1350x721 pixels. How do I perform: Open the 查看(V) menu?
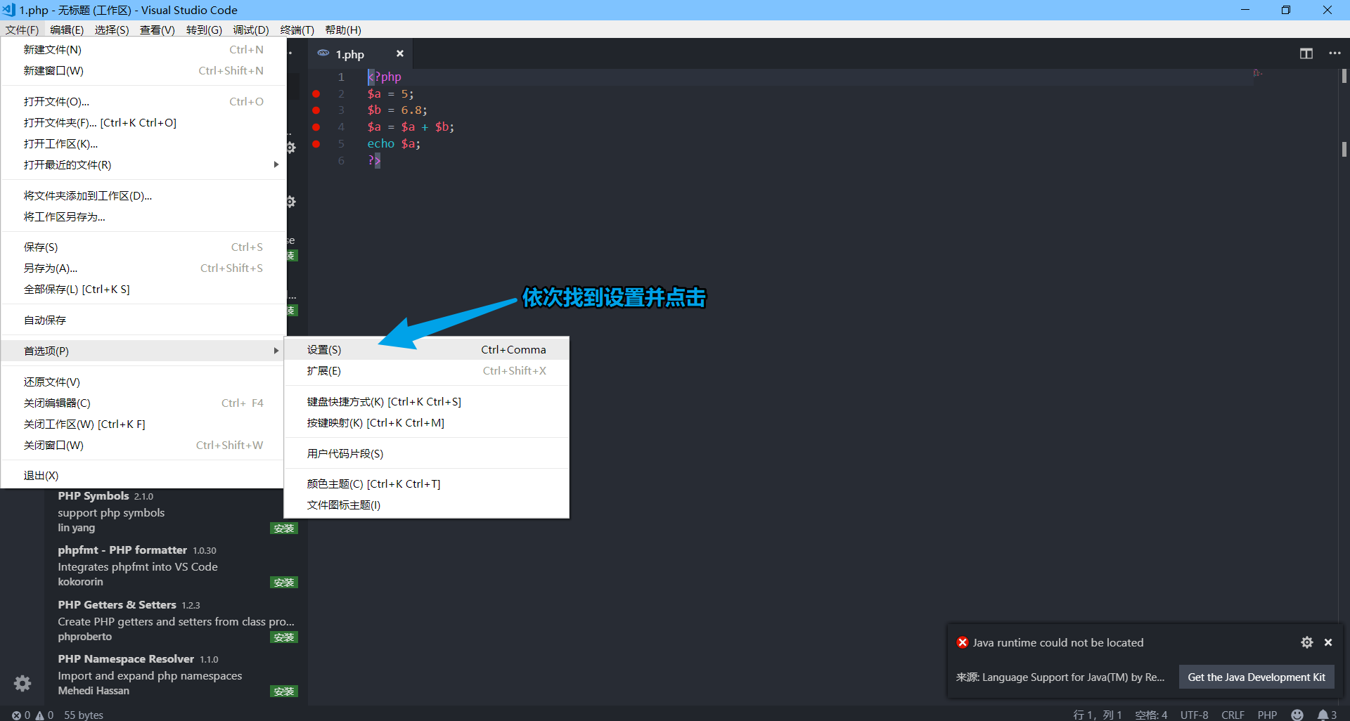pos(157,30)
